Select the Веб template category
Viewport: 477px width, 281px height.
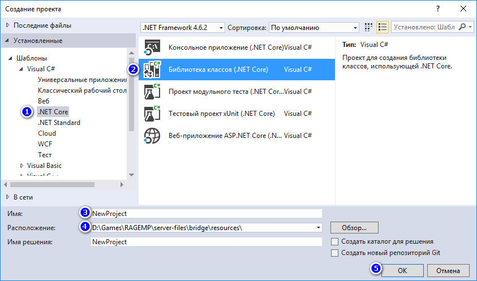[x=44, y=101]
